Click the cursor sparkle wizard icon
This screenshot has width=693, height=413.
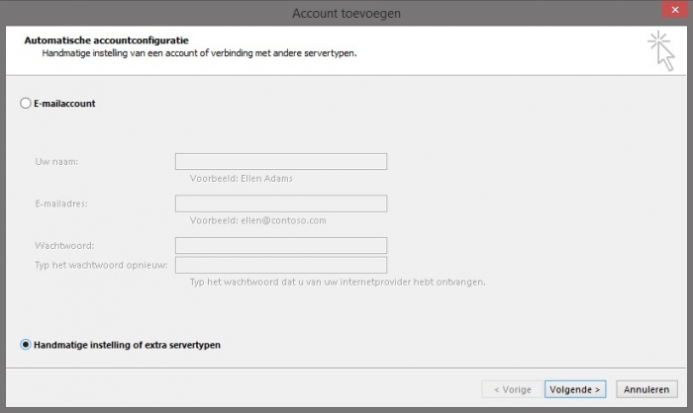coord(660,50)
